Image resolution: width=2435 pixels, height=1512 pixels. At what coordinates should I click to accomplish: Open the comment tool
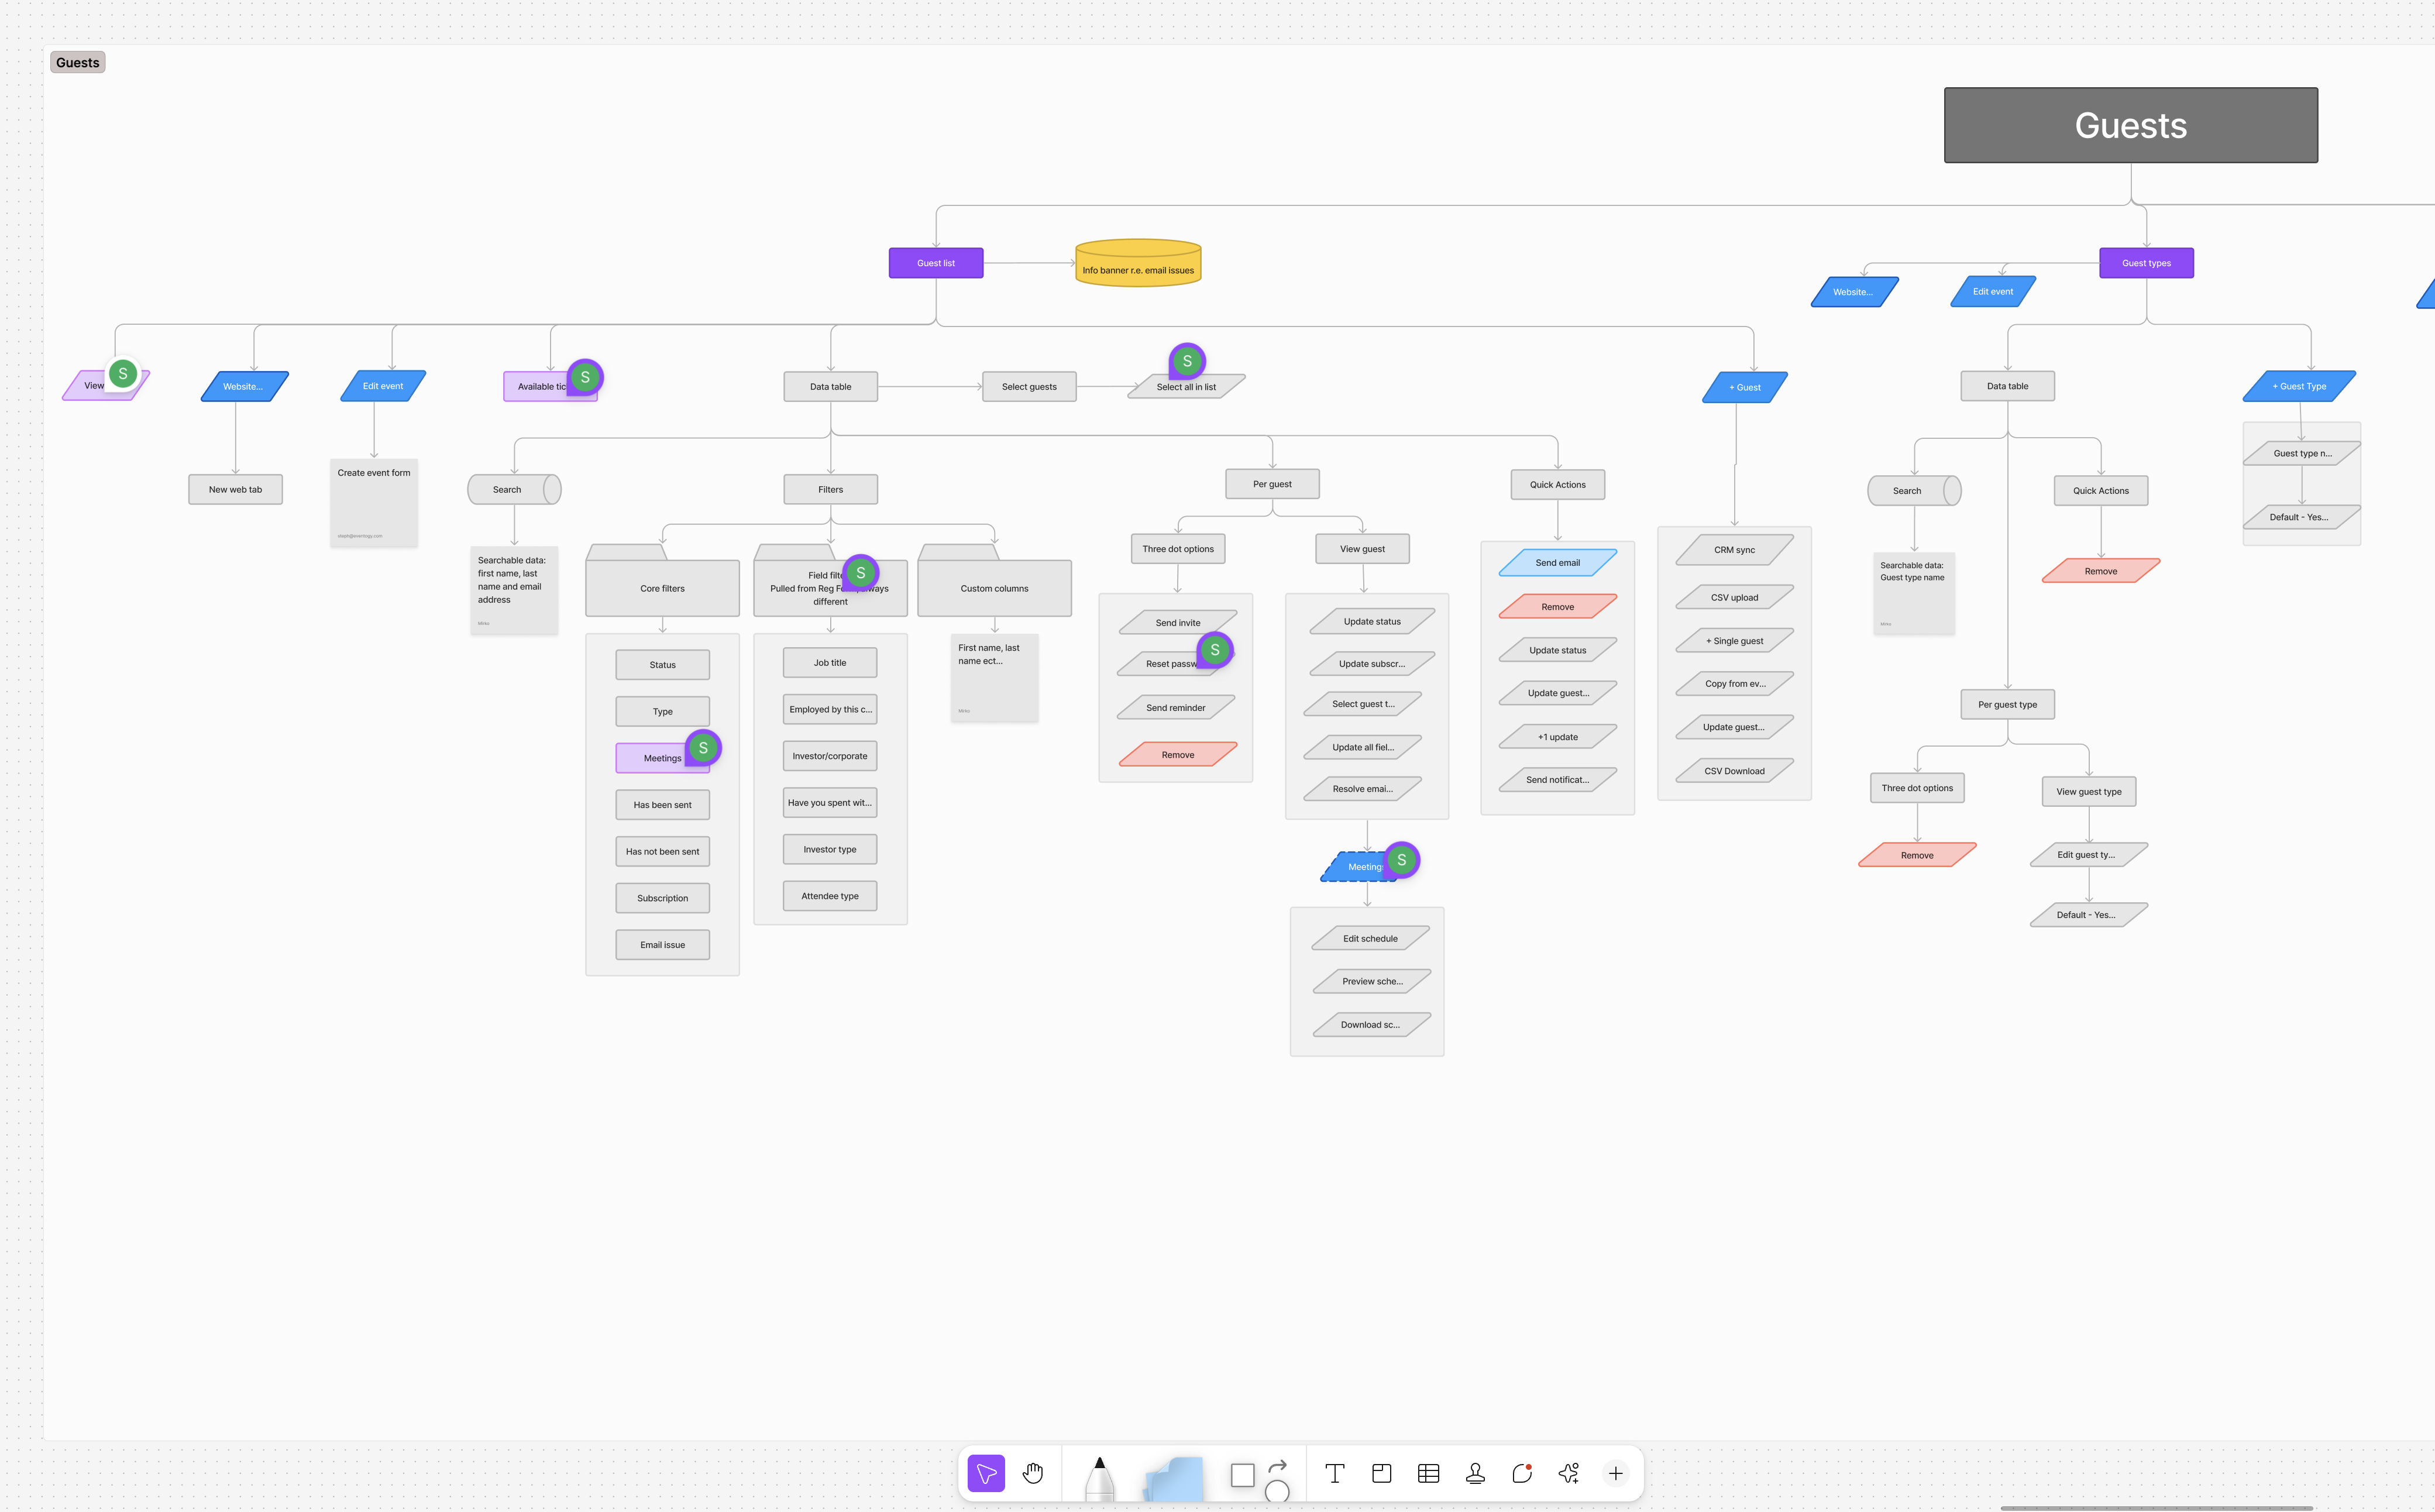point(1521,1473)
